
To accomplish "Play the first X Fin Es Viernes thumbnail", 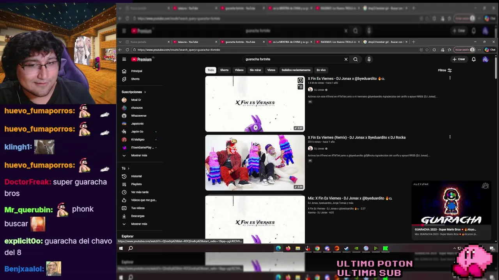I will (x=255, y=104).
